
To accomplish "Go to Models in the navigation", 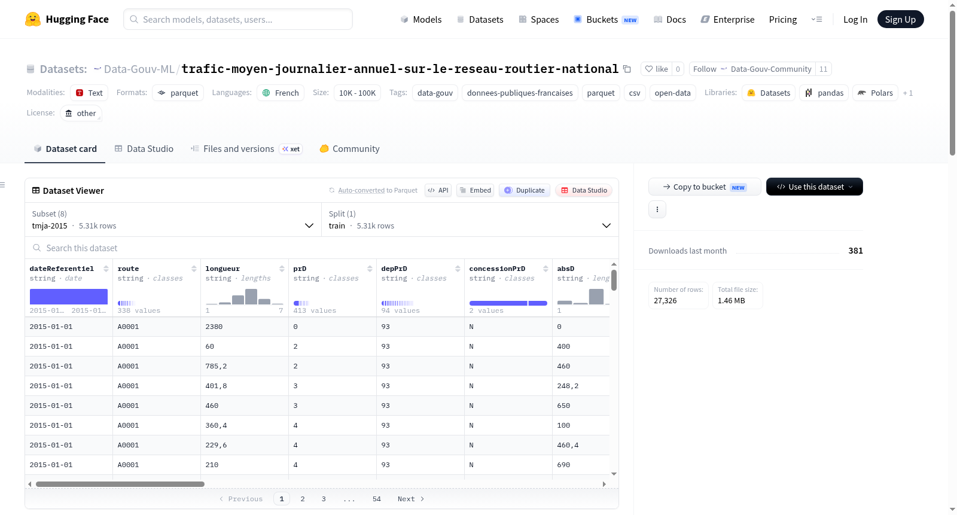I will (421, 19).
